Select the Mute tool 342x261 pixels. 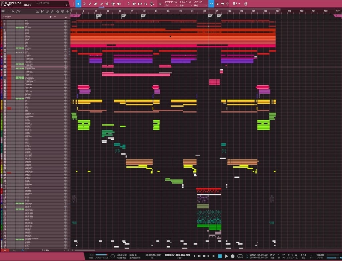pos(107,4)
